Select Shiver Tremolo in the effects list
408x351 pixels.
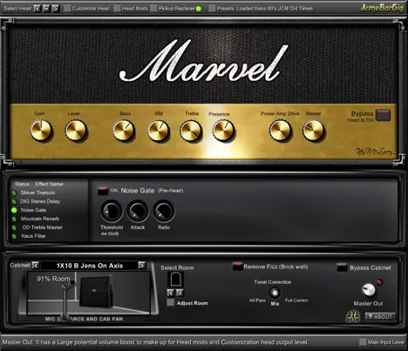(x=37, y=192)
